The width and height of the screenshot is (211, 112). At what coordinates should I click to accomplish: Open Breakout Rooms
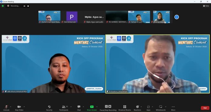pos(125,108)
